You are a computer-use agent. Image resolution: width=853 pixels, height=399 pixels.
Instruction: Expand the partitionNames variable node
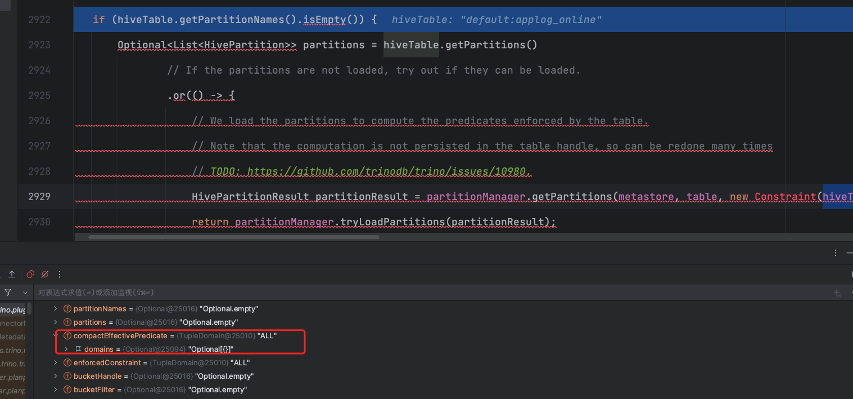click(x=55, y=309)
